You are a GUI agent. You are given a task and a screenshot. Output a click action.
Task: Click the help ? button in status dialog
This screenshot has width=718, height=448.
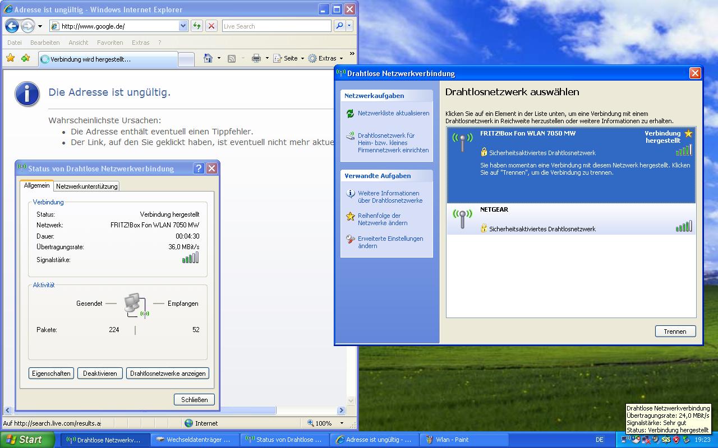(199, 168)
